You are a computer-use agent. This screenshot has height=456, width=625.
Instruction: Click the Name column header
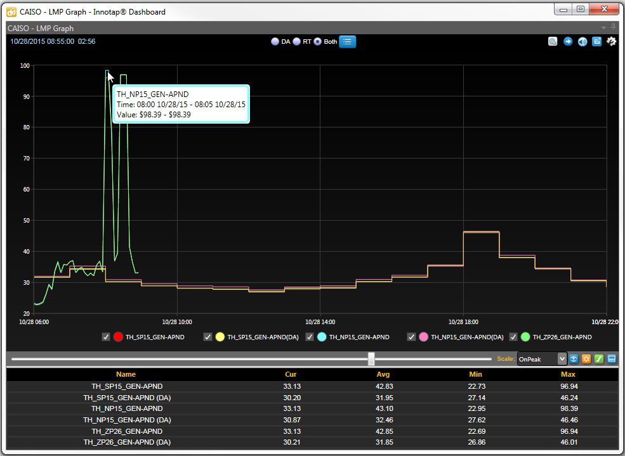tap(126, 374)
